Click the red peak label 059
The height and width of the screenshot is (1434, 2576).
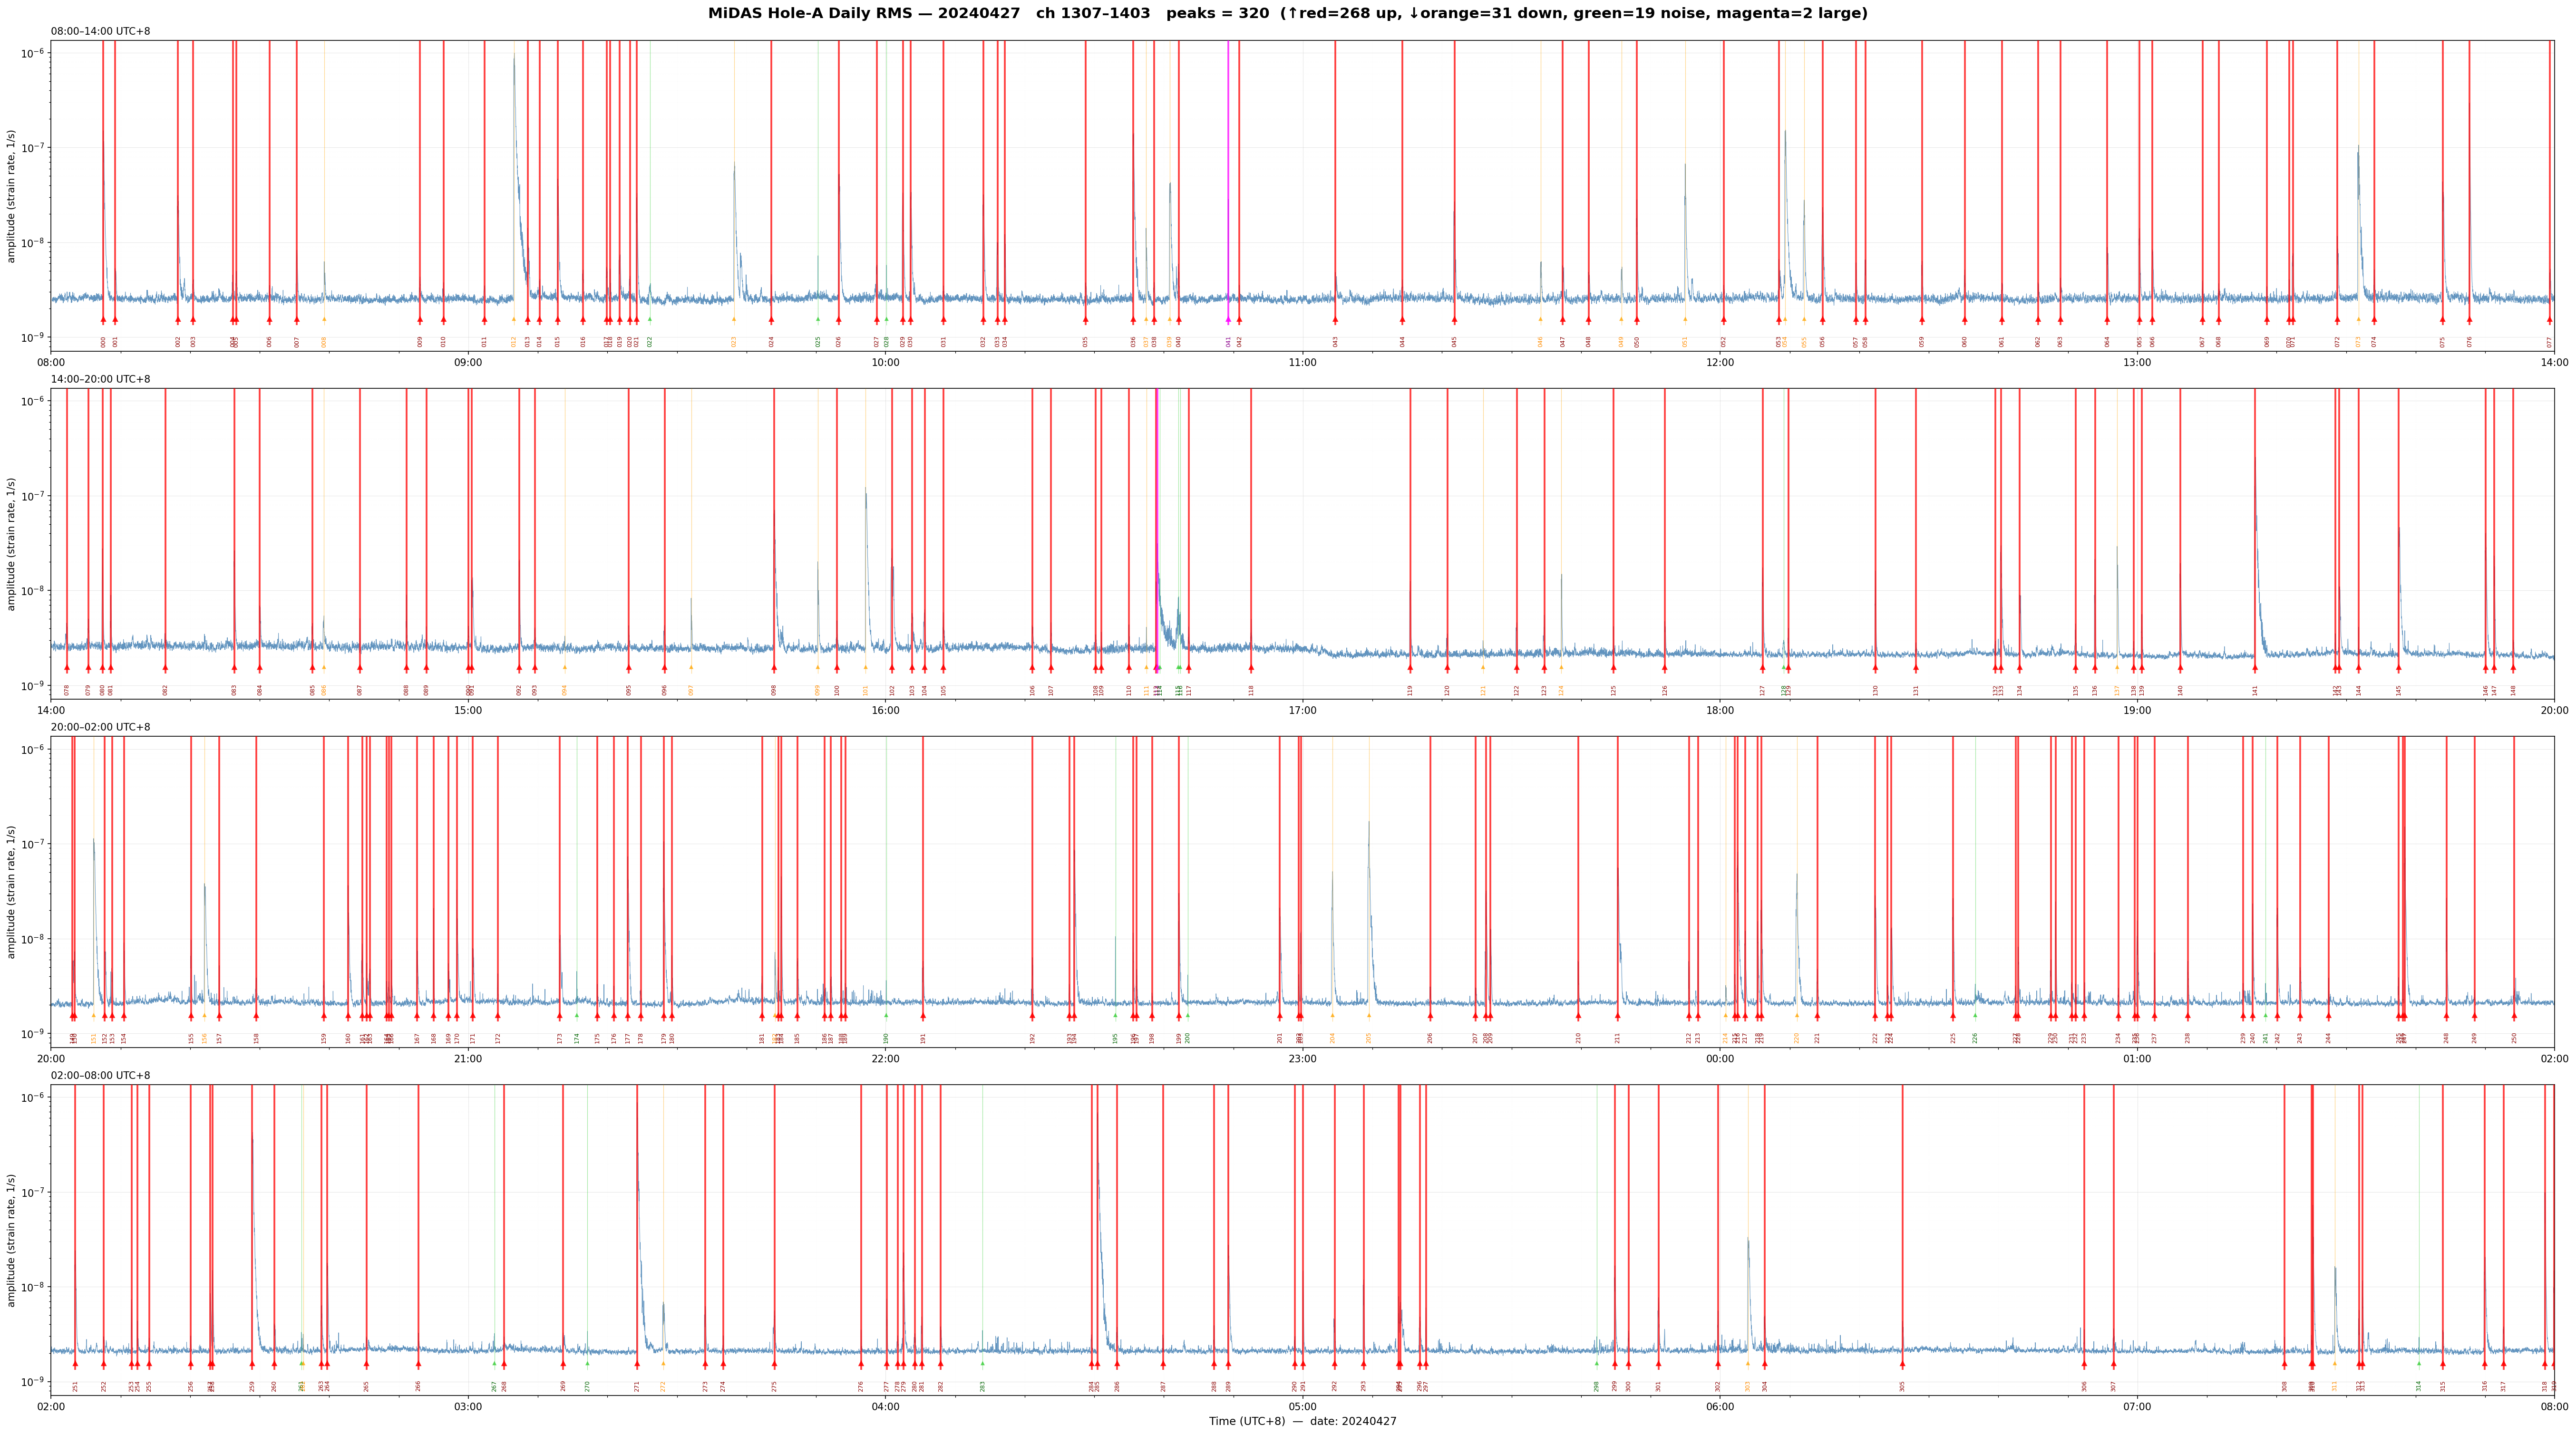[1922, 342]
